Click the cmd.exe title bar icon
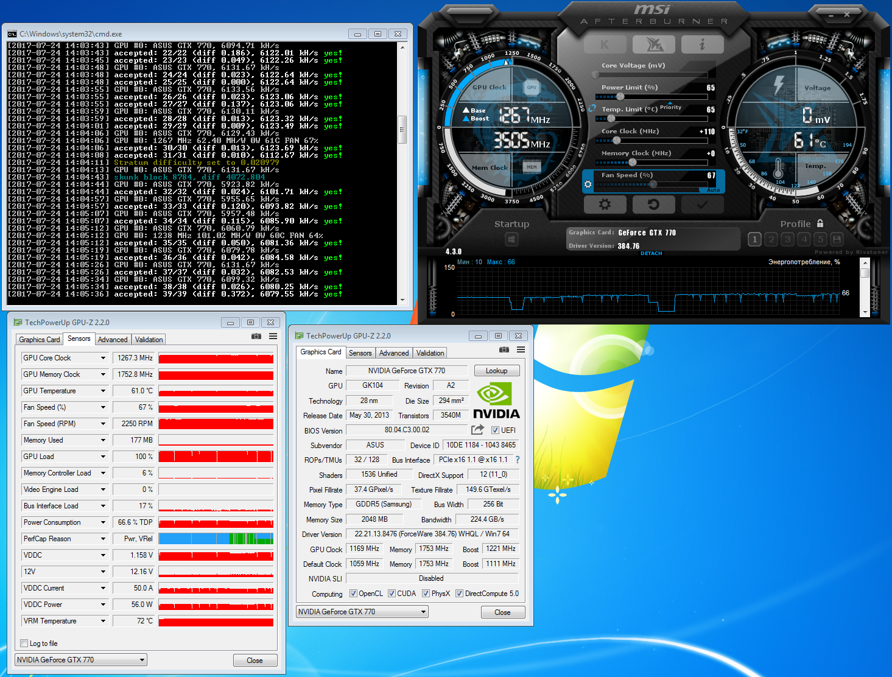 point(12,34)
